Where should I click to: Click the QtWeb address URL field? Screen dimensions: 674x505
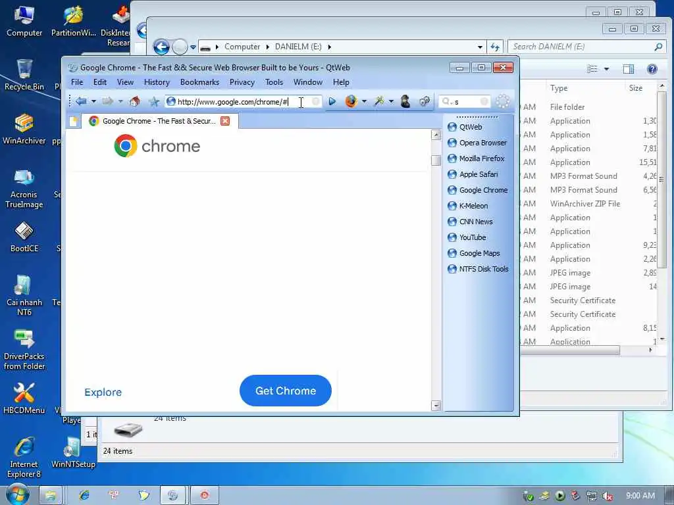pos(244,102)
